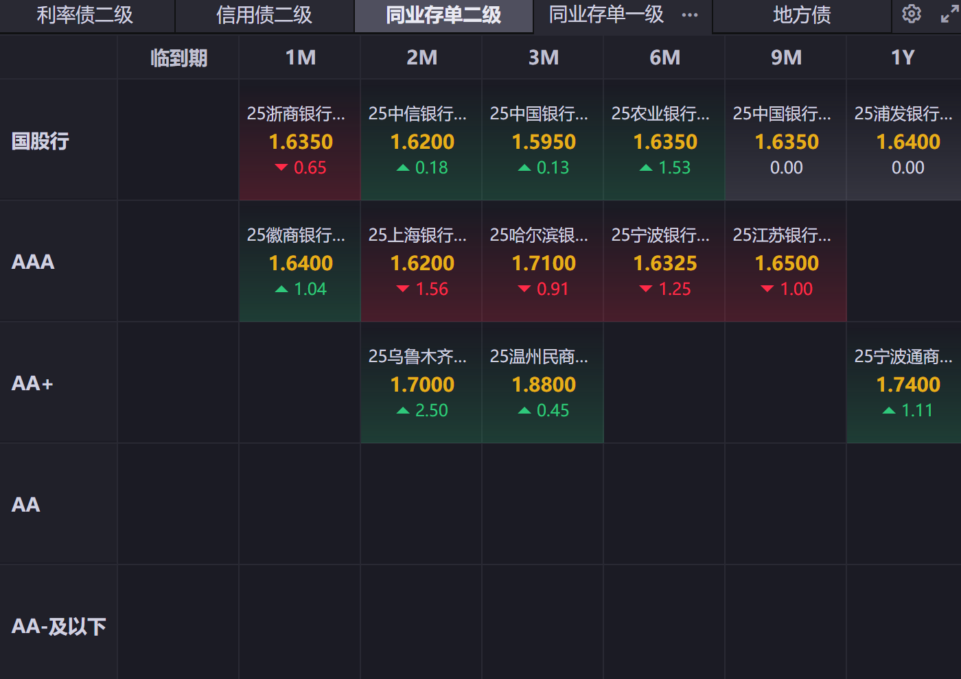Click the 国股行 row header
Image resolution: width=961 pixels, height=679 pixels.
[x=40, y=141]
